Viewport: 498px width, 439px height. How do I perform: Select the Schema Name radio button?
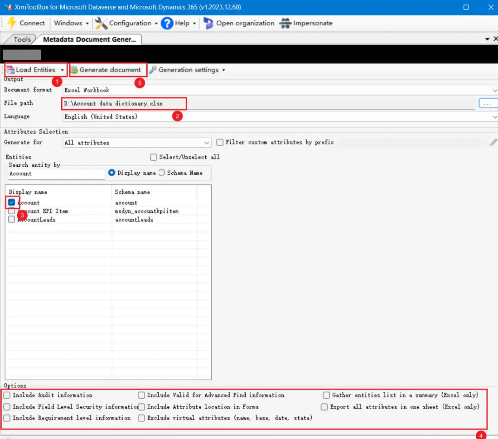click(x=161, y=173)
